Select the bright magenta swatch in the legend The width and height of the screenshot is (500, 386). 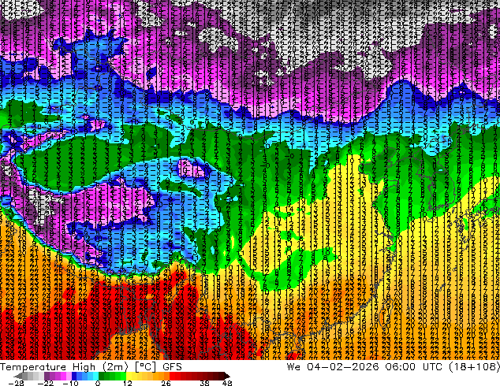63,376
